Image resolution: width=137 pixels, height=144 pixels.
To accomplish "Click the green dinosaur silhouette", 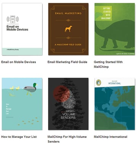I will [x=115, y=35].
